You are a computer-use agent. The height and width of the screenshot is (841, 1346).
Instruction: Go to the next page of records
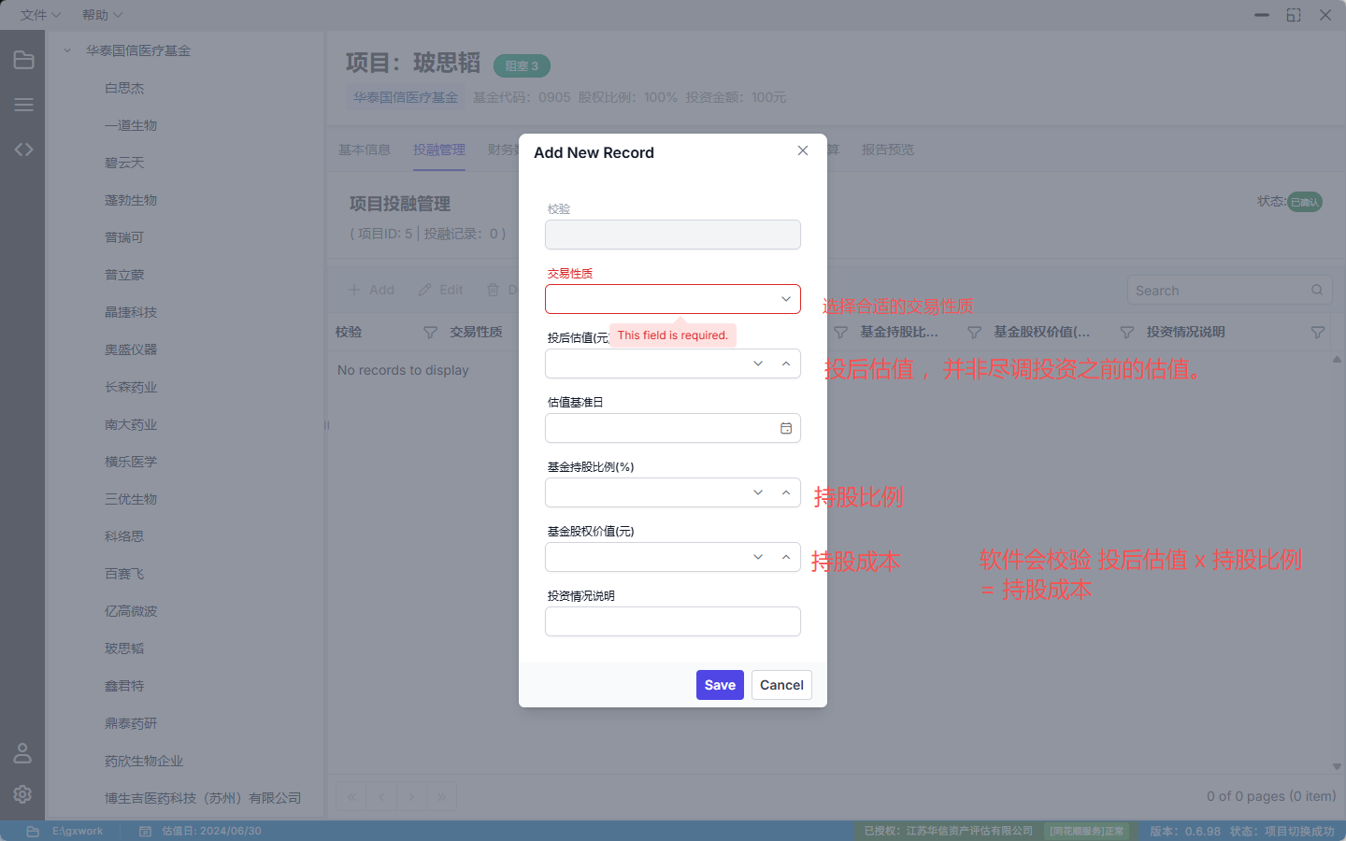click(411, 796)
